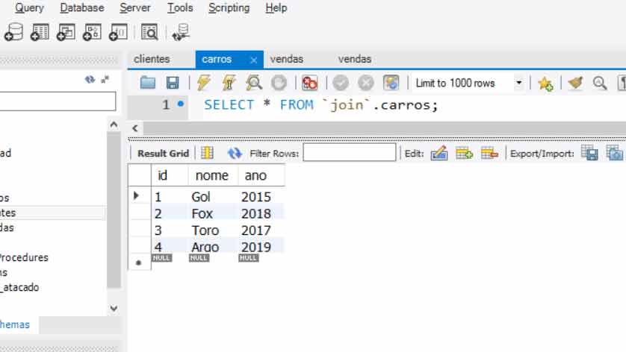Close the carros tab

[253, 60]
